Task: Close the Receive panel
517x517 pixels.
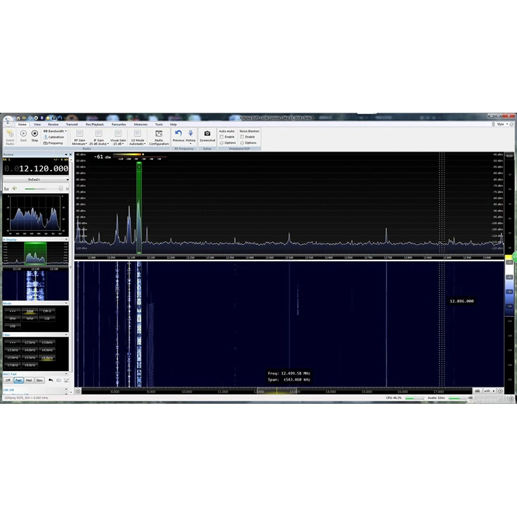Action: click(x=70, y=154)
